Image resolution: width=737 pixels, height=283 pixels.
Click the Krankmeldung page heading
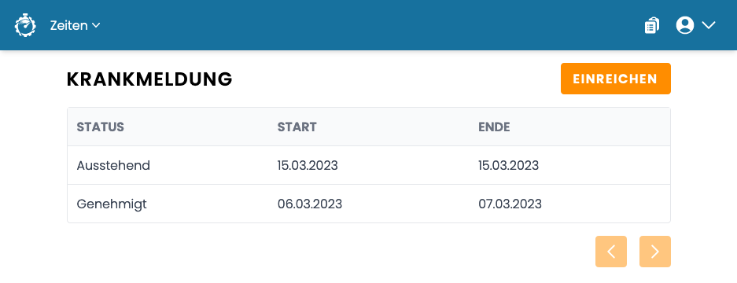point(149,79)
